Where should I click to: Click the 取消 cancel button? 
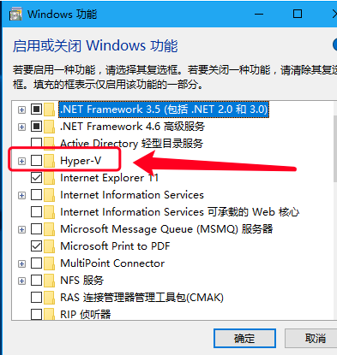(311, 339)
